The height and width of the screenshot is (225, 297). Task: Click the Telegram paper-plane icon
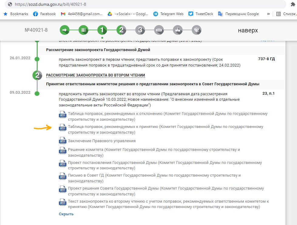(x=156, y=14)
